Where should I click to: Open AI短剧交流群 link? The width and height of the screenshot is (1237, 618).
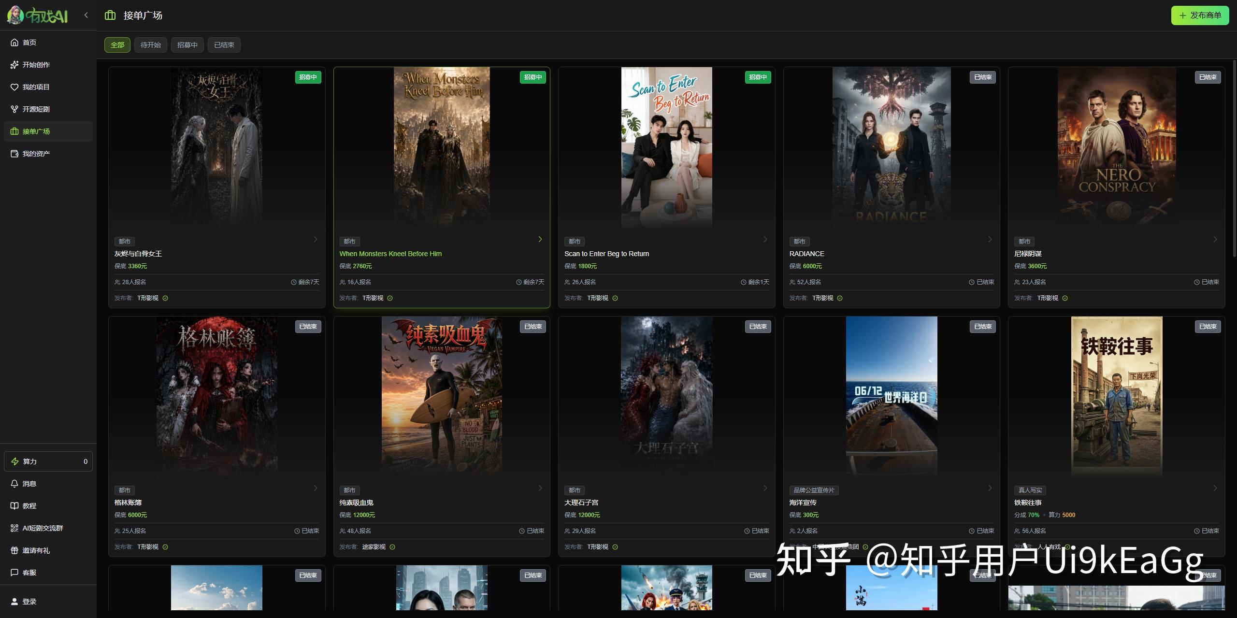(48, 528)
